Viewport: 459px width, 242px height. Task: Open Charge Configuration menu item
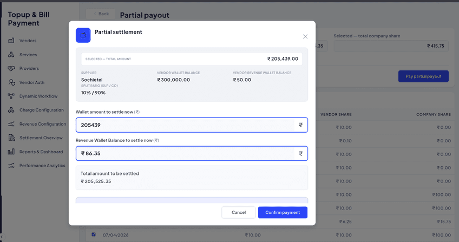click(x=41, y=110)
